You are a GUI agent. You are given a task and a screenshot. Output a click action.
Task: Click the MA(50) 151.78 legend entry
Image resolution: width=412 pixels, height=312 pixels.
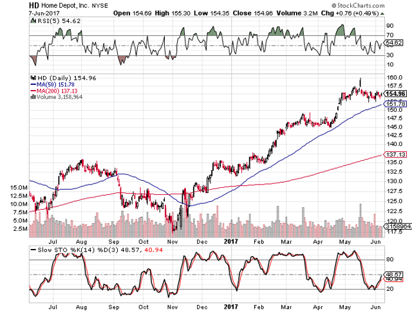tap(53, 84)
